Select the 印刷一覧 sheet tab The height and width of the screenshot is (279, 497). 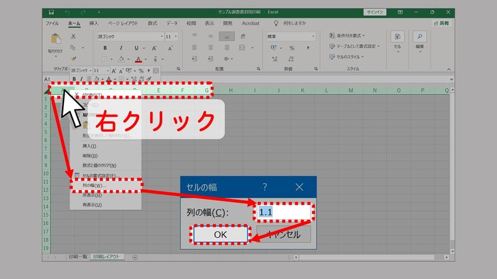(x=78, y=257)
